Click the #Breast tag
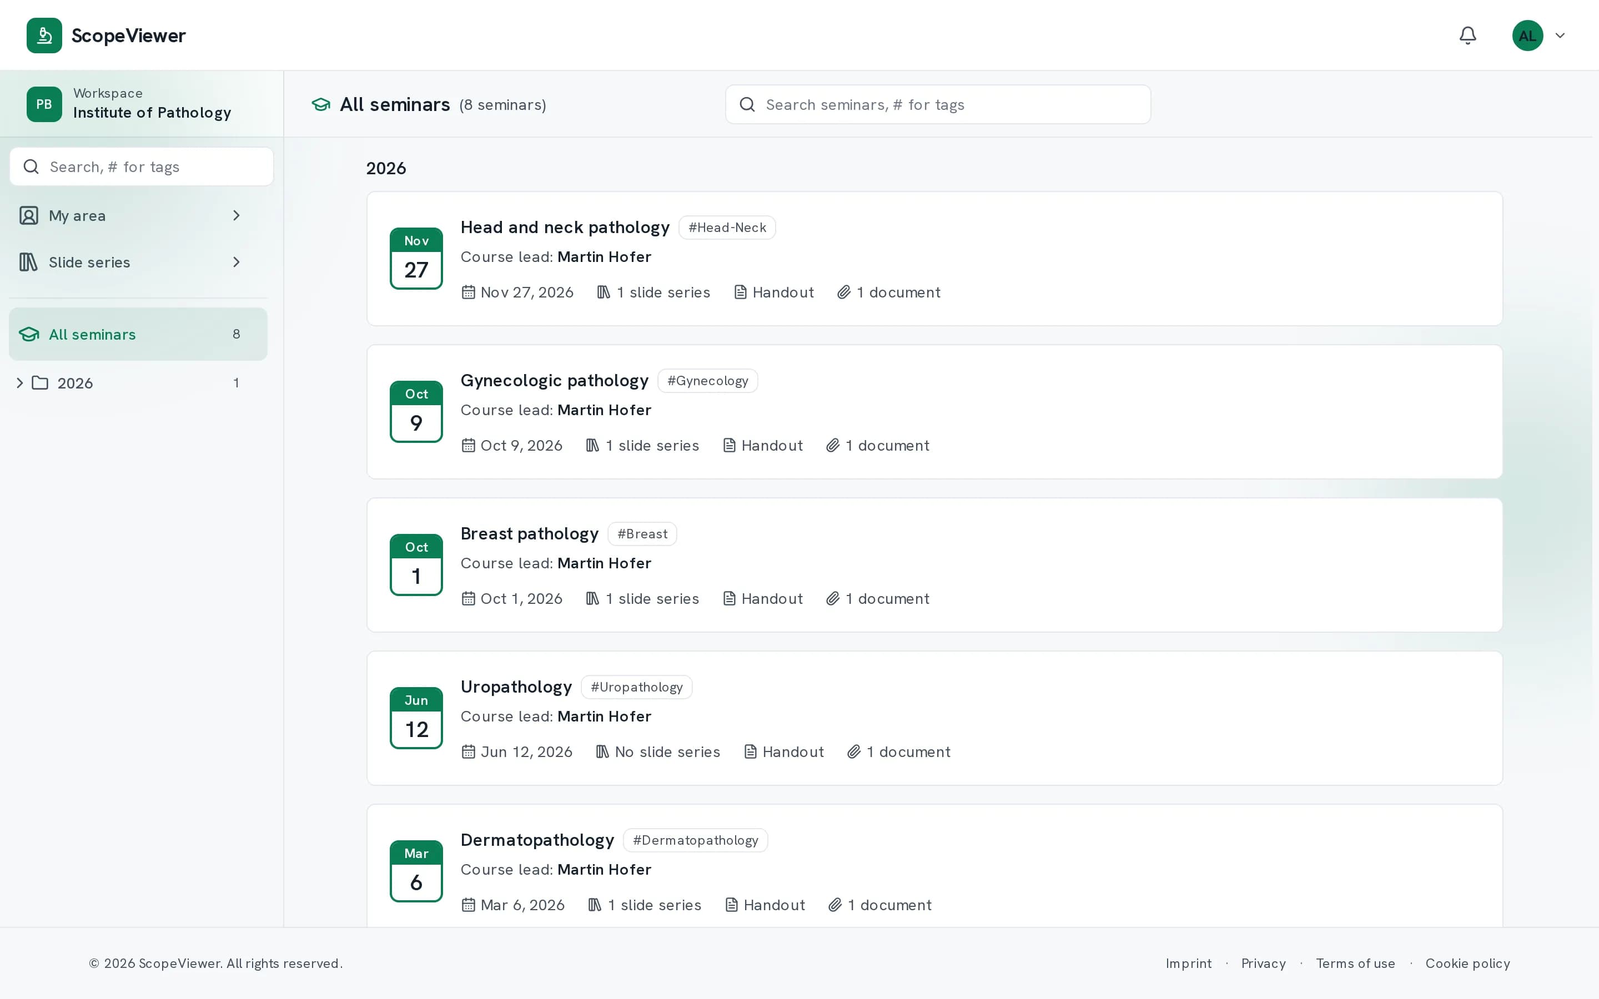Screen dimensions: 1599x999 642,534
